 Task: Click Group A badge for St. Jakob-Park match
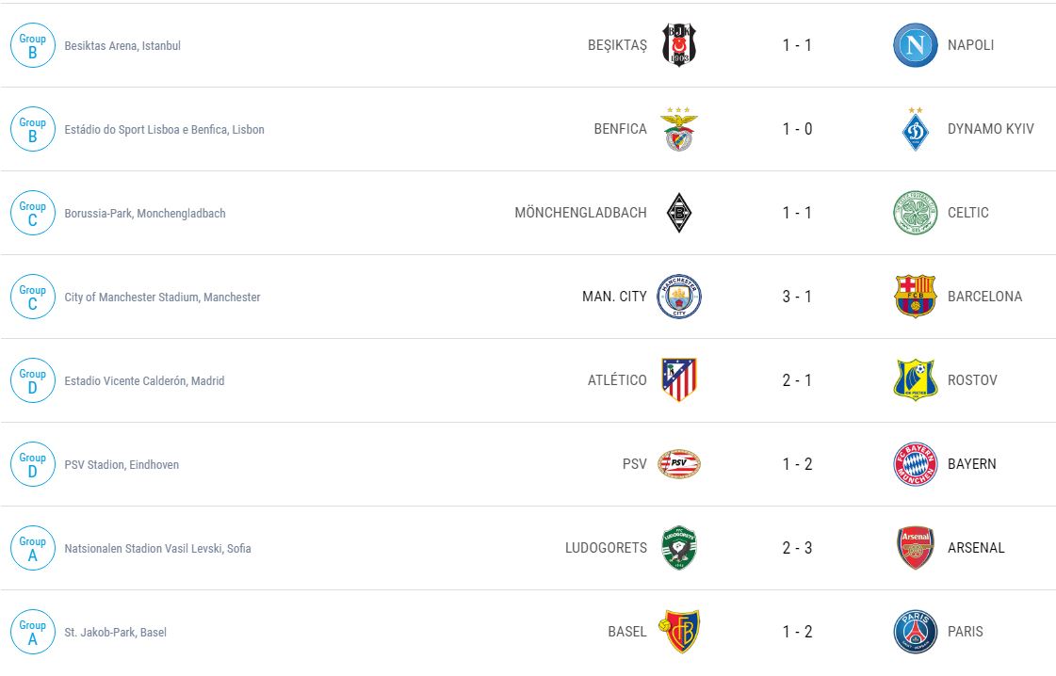coord(33,632)
